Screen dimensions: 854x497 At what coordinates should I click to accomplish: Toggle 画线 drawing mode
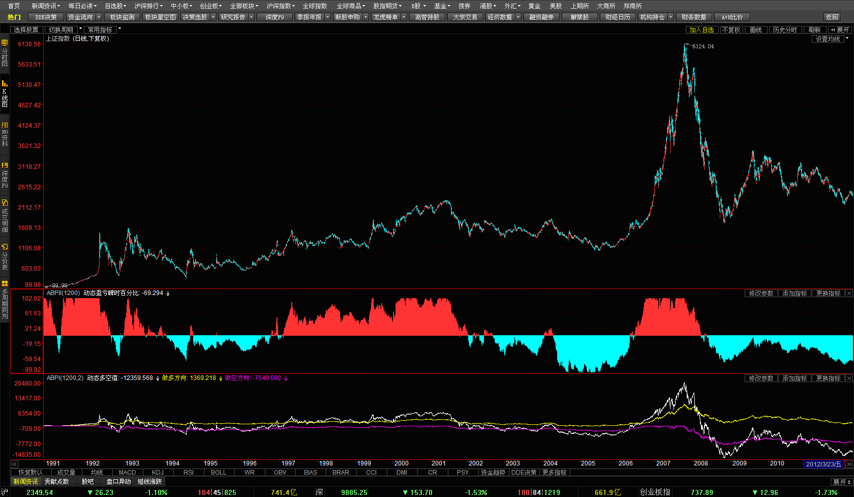(x=756, y=30)
